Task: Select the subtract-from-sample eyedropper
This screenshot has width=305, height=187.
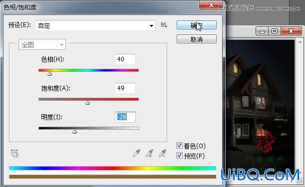Action: point(162,153)
